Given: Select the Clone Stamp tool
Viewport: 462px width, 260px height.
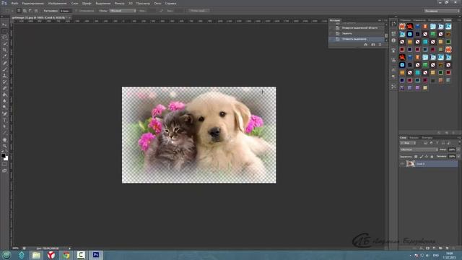Looking at the screenshot, I should point(4,75).
